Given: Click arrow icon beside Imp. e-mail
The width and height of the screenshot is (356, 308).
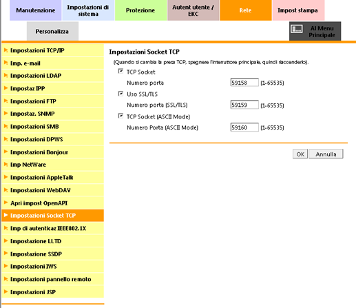Looking at the screenshot, I should pyautogui.click(x=6, y=63).
